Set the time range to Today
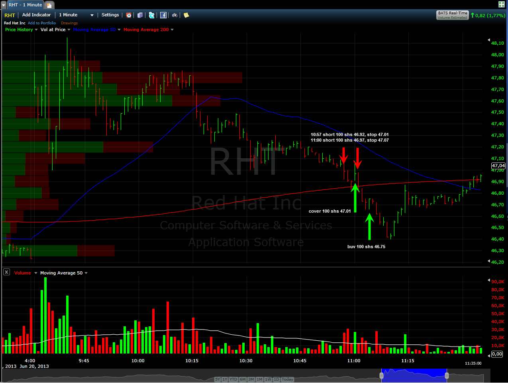 (x=287, y=379)
